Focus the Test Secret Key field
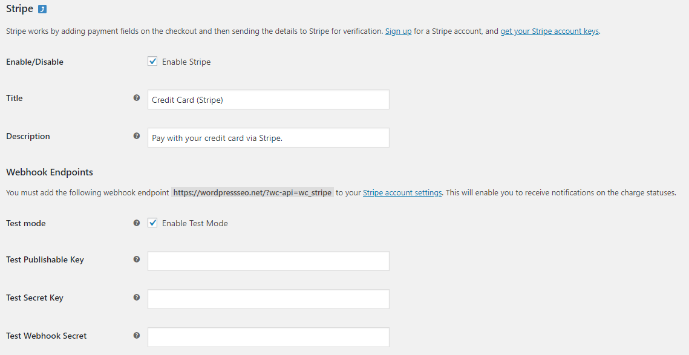 (269, 299)
